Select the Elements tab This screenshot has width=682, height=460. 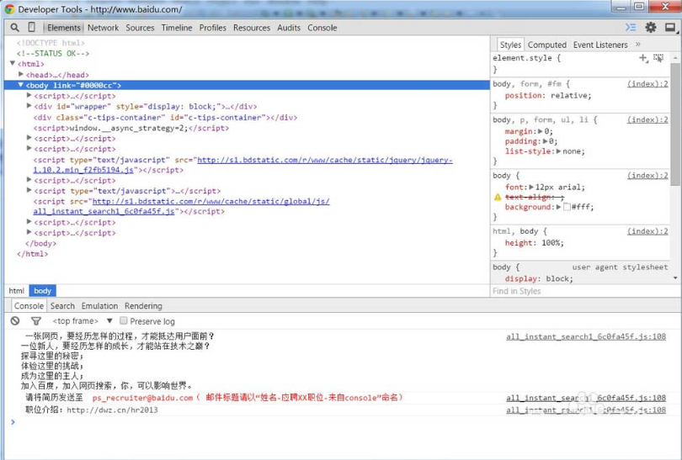(x=64, y=28)
